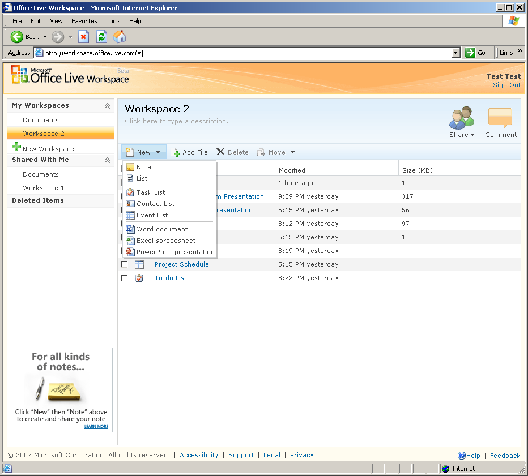Open the To-do List link

coord(171,278)
